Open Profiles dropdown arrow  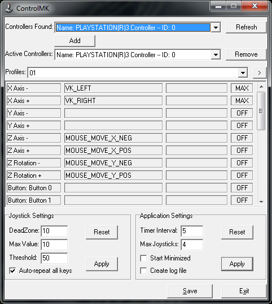click(x=243, y=73)
